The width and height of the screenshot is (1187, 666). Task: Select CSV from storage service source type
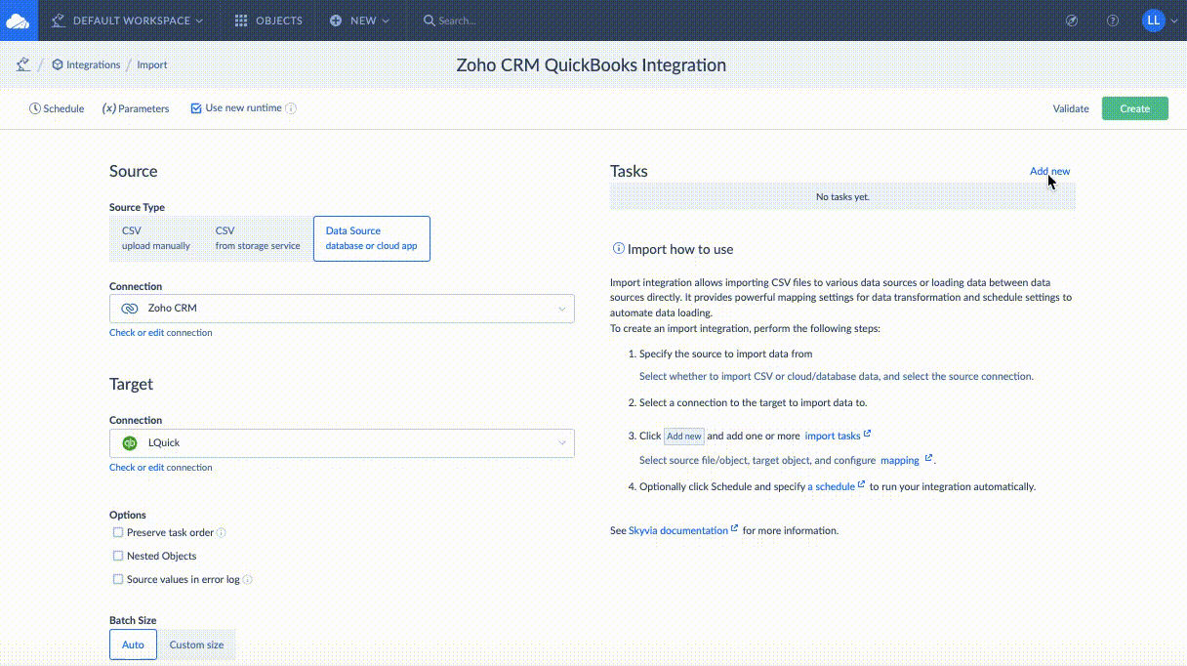pos(258,238)
